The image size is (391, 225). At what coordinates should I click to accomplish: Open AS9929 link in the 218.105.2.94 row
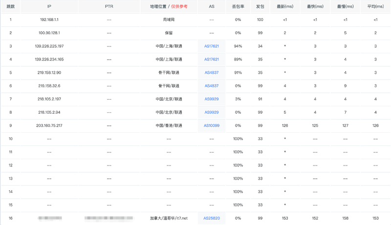tap(212, 112)
